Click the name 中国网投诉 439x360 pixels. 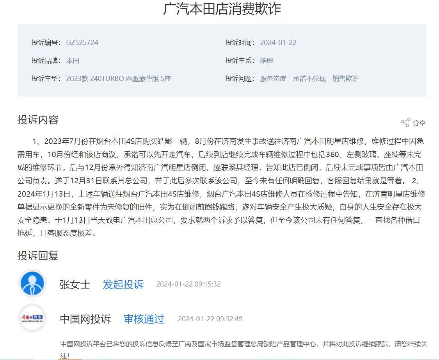click(x=85, y=319)
